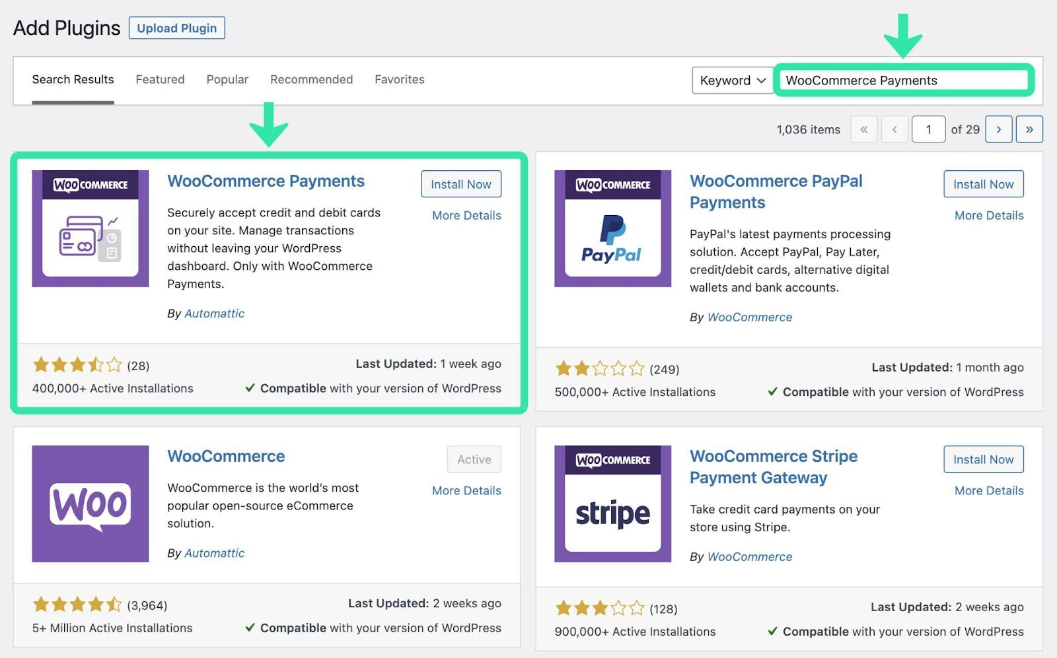Viewport: 1057px width, 658px height.
Task: Click the Upload Plugin button
Action: coord(177,28)
